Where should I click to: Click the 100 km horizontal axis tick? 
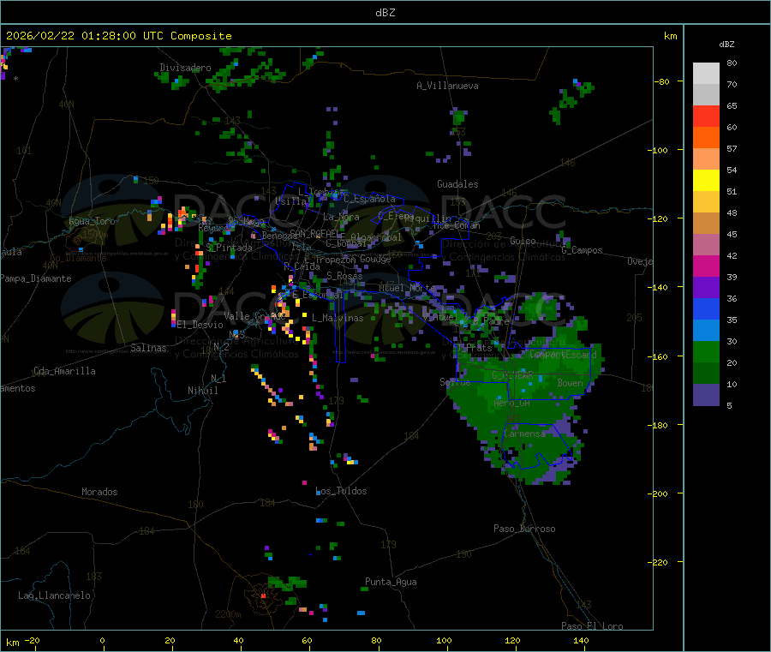coord(444,640)
